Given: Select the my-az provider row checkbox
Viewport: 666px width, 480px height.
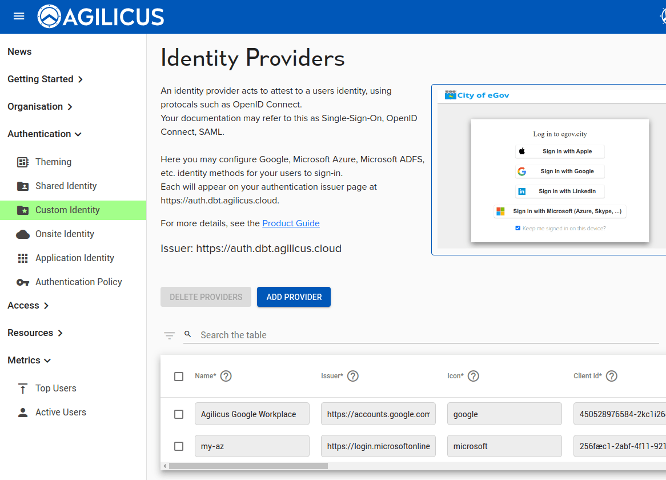Looking at the screenshot, I should coord(179,446).
